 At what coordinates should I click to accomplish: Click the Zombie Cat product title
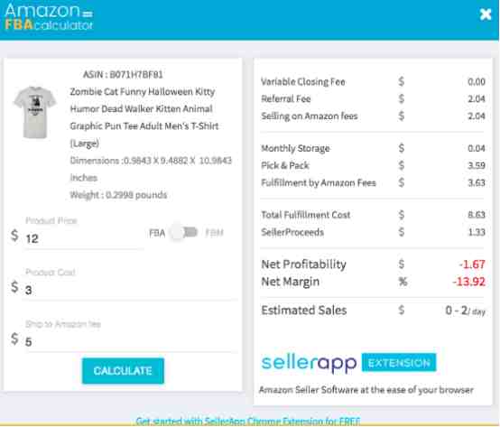[x=144, y=117]
